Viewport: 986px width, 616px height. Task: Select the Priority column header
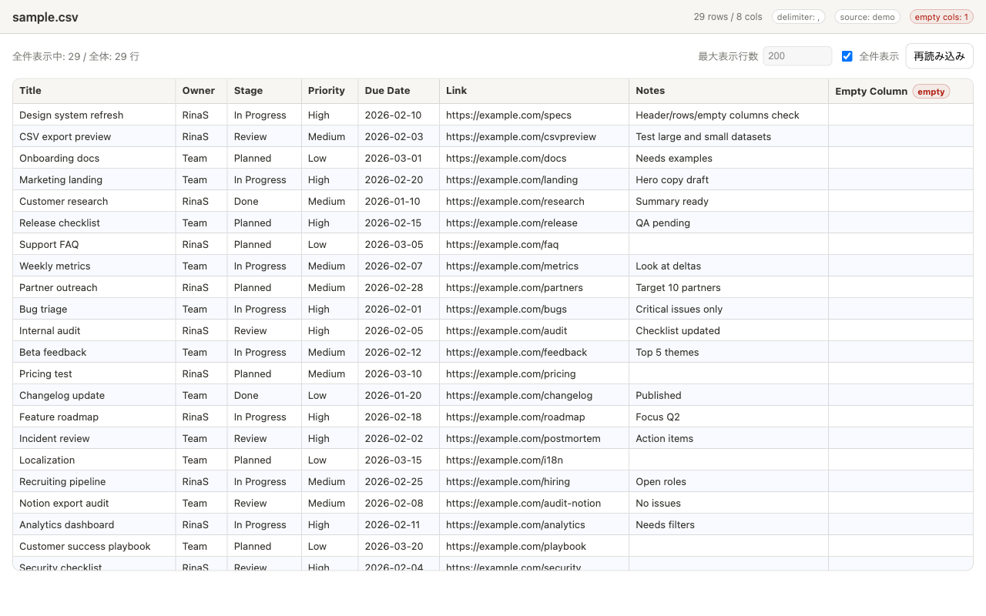(326, 91)
